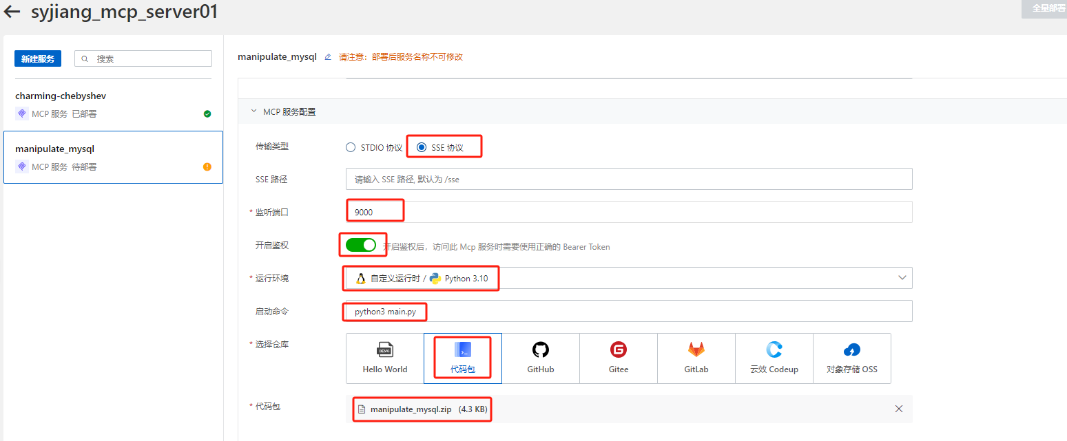Click the Linux penguin icon in runtime field

click(x=360, y=279)
